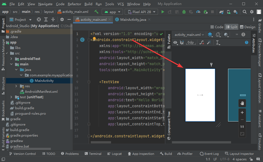Screen dimensions: 263x162
Task: Open the Layout Inspector tool window
Action: tap(239, 154)
